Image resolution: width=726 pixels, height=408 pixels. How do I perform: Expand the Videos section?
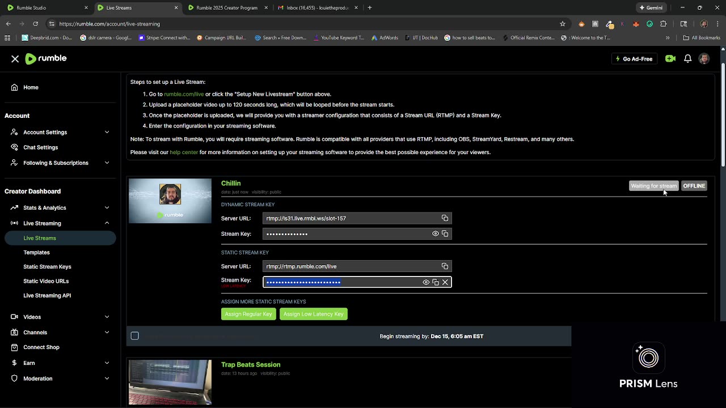pos(59,317)
